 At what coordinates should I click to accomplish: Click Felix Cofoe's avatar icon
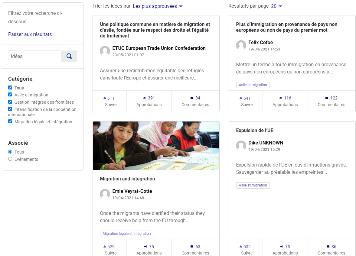pyautogui.click(x=241, y=45)
